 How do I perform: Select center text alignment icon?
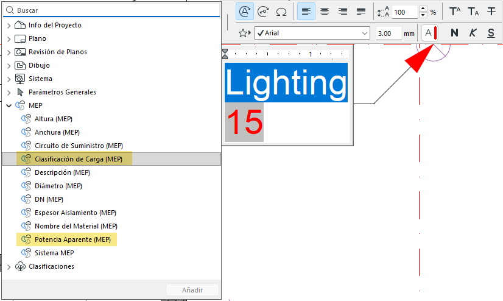pyautogui.click(x=325, y=12)
